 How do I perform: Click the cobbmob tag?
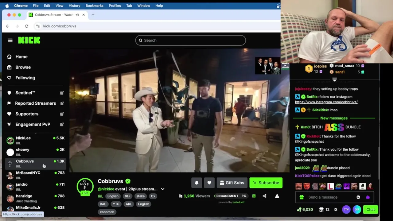point(107,212)
